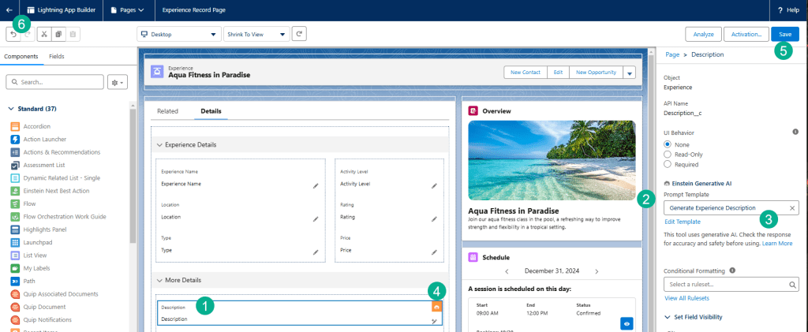Switch to the Fields tab
The height and width of the screenshot is (332, 808).
click(57, 57)
